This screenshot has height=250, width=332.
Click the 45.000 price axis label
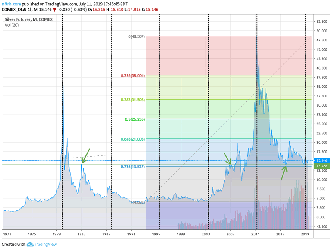(322, 49)
